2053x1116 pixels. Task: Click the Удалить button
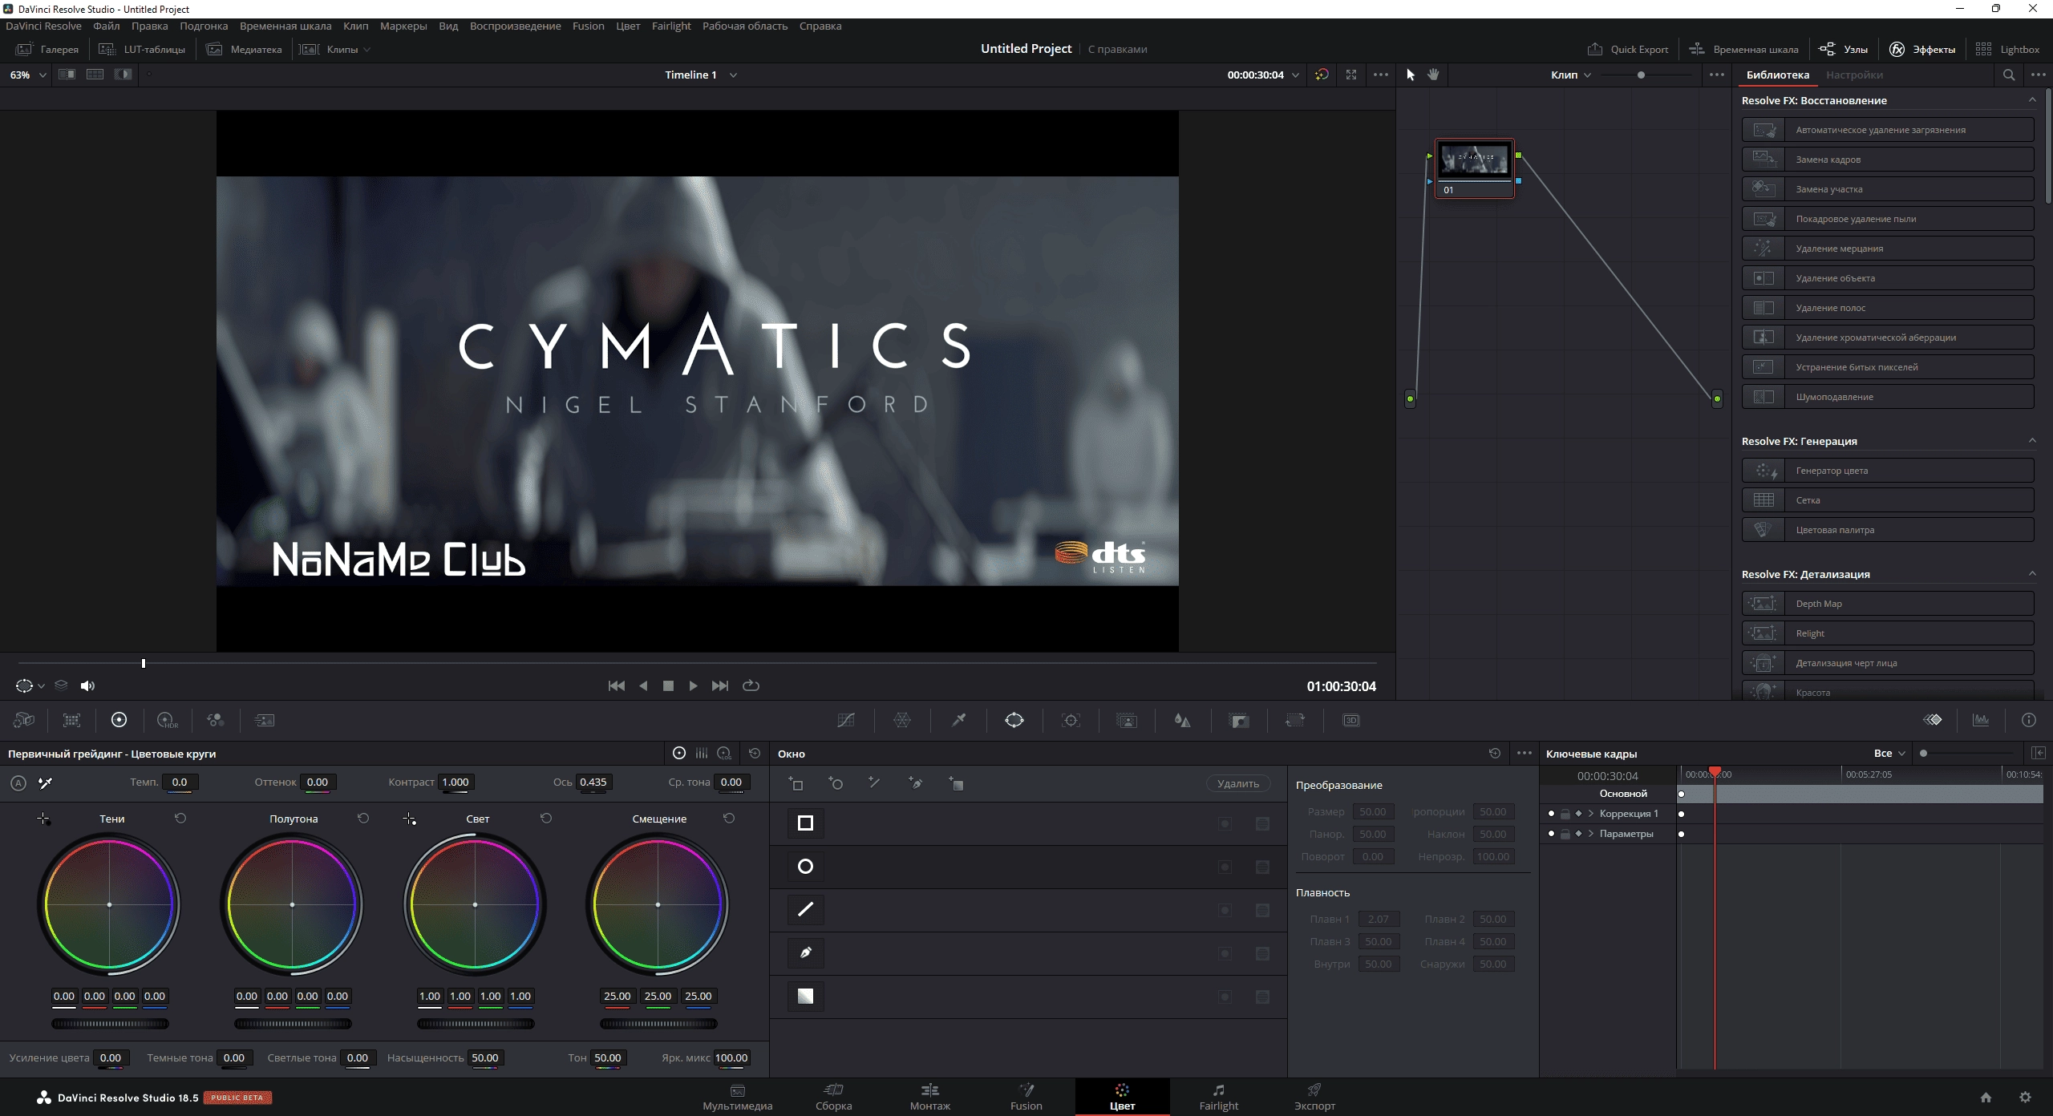[1238, 783]
